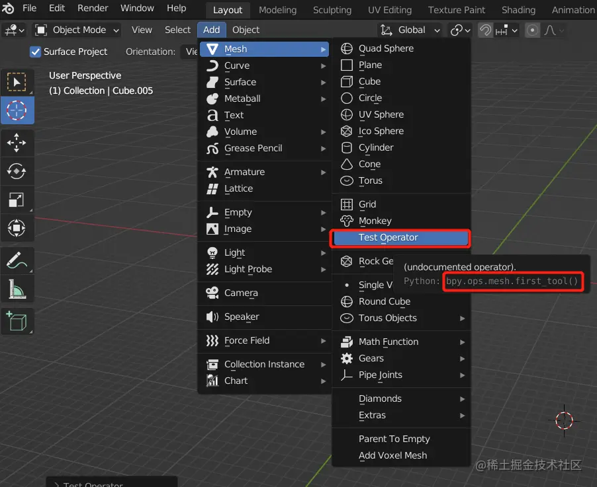
Task: Open the Object Mode dropdown
Action: point(77,30)
